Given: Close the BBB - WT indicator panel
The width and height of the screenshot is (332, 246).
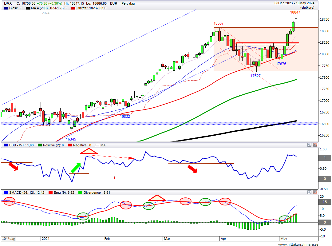Looking at the screenshot, I should tap(315, 145).
